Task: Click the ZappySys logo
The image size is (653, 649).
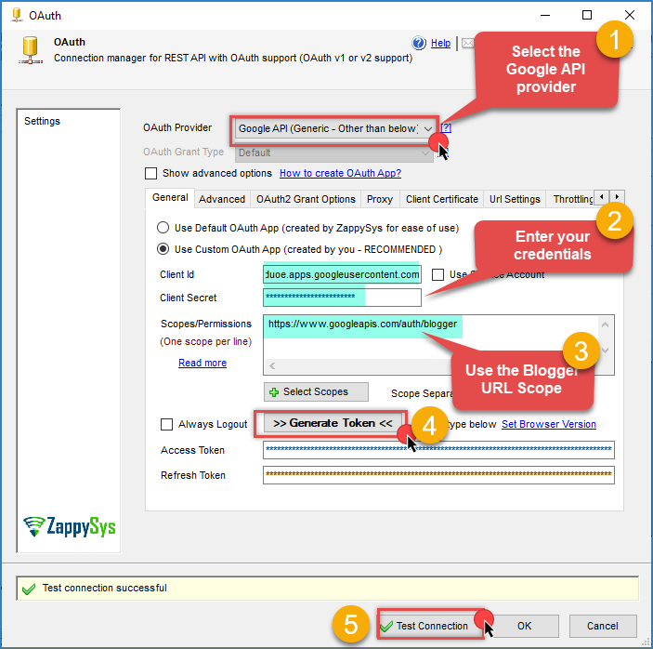Action: point(70,526)
